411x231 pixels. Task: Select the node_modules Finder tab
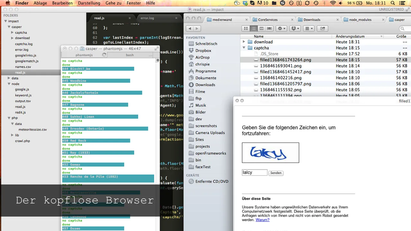[360, 20]
